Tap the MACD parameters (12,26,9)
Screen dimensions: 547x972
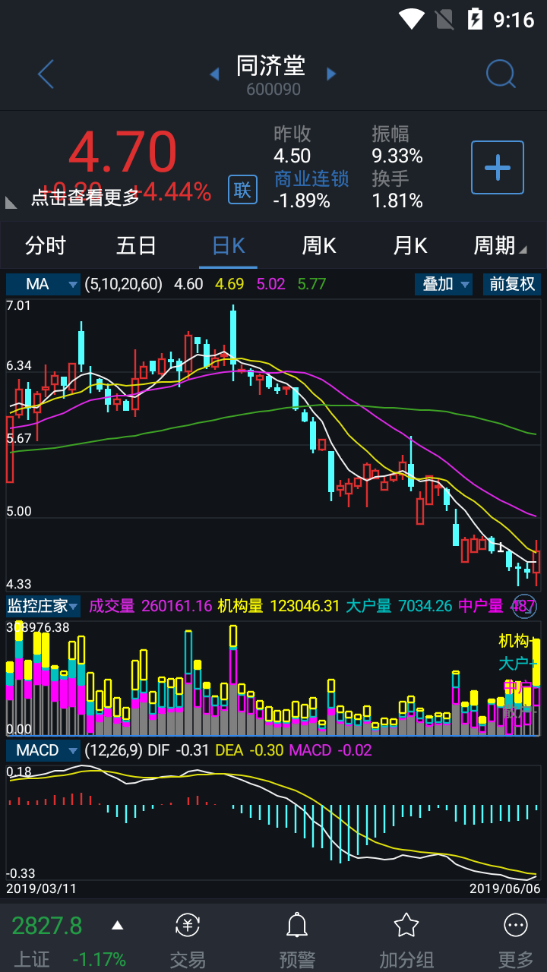click(113, 750)
